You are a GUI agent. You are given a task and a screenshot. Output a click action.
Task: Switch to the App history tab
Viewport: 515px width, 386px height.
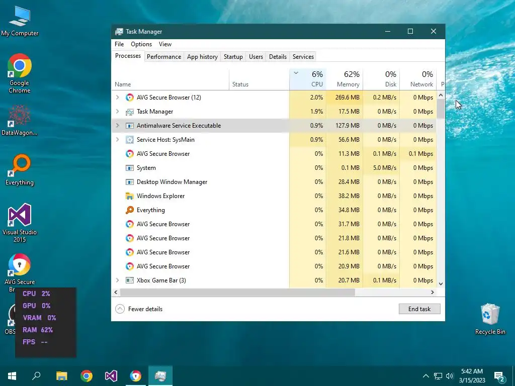(x=202, y=56)
